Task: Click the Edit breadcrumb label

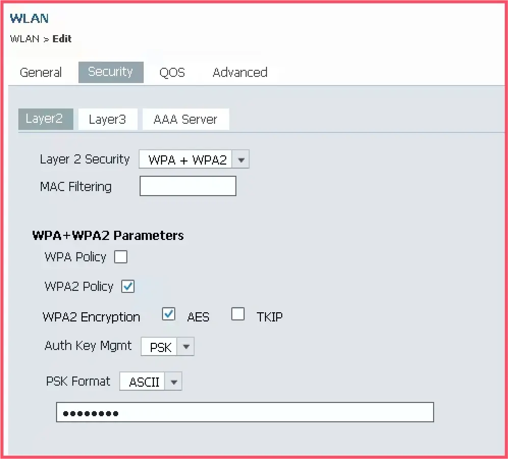Action: tap(62, 39)
